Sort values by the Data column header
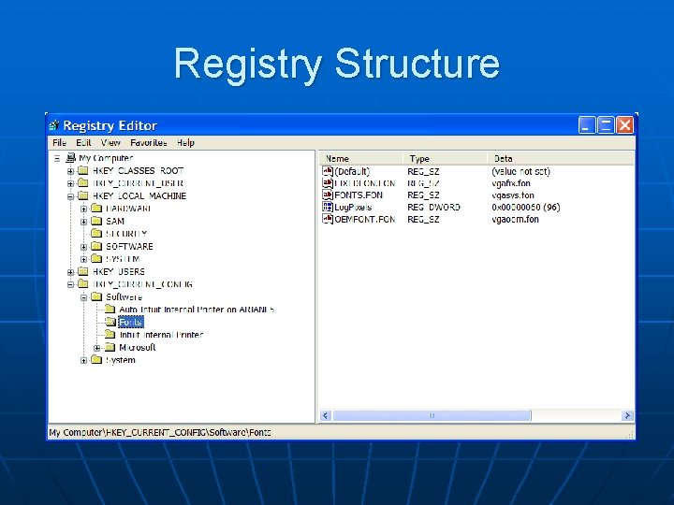The width and height of the screenshot is (674, 505). point(561,158)
